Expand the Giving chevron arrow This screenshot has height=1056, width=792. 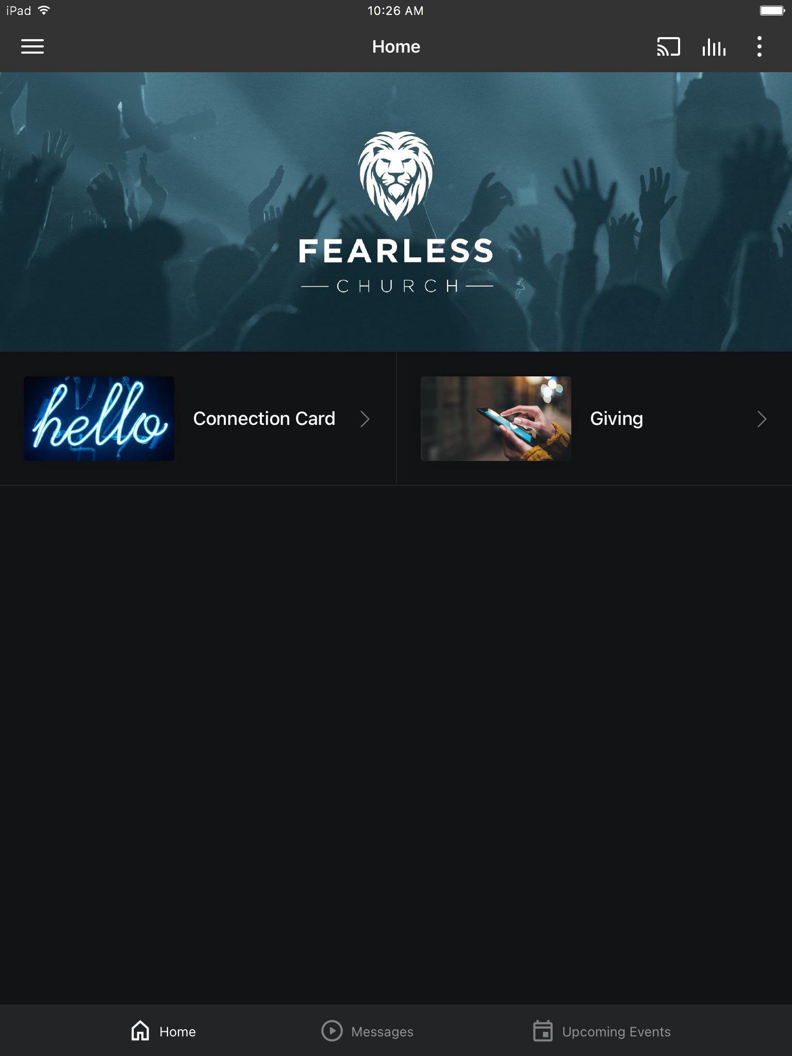point(762,419)
